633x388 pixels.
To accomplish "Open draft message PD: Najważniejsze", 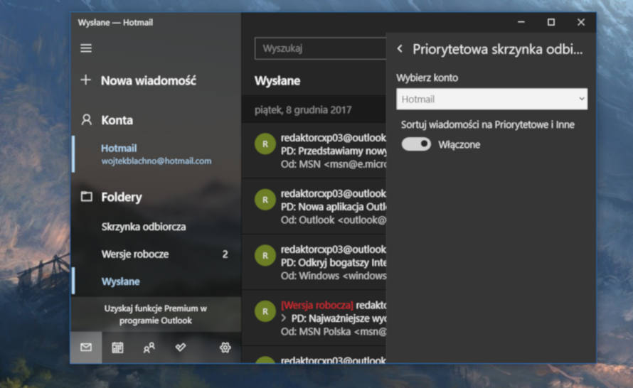I will pos(314,318).
